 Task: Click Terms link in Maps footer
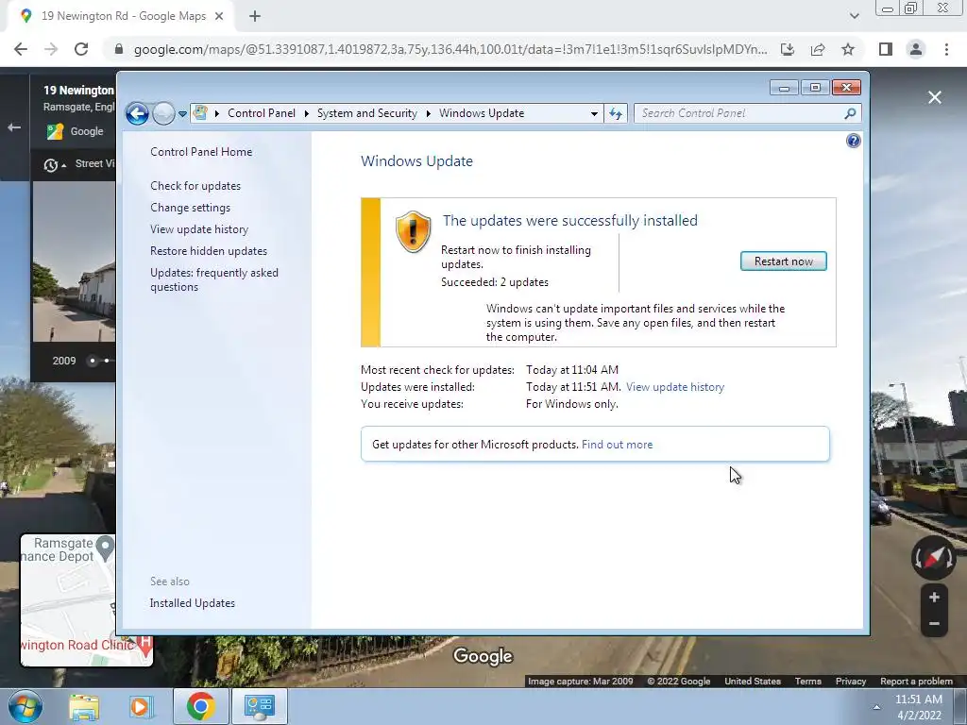click(x=808, y=682)
